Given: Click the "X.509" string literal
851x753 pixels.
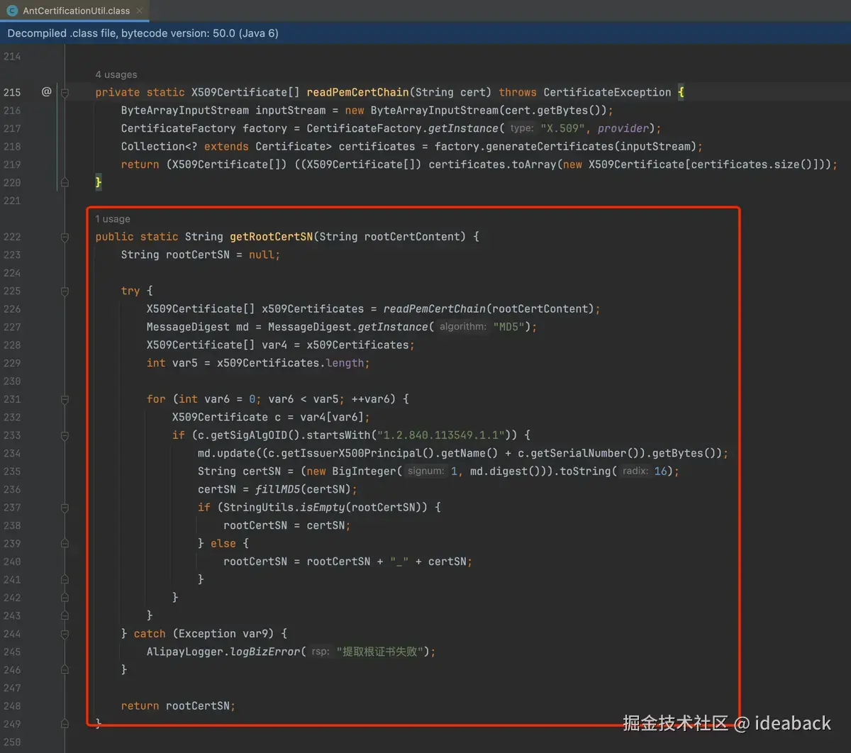Looking at the screenshot, I should tap(563, 128).
